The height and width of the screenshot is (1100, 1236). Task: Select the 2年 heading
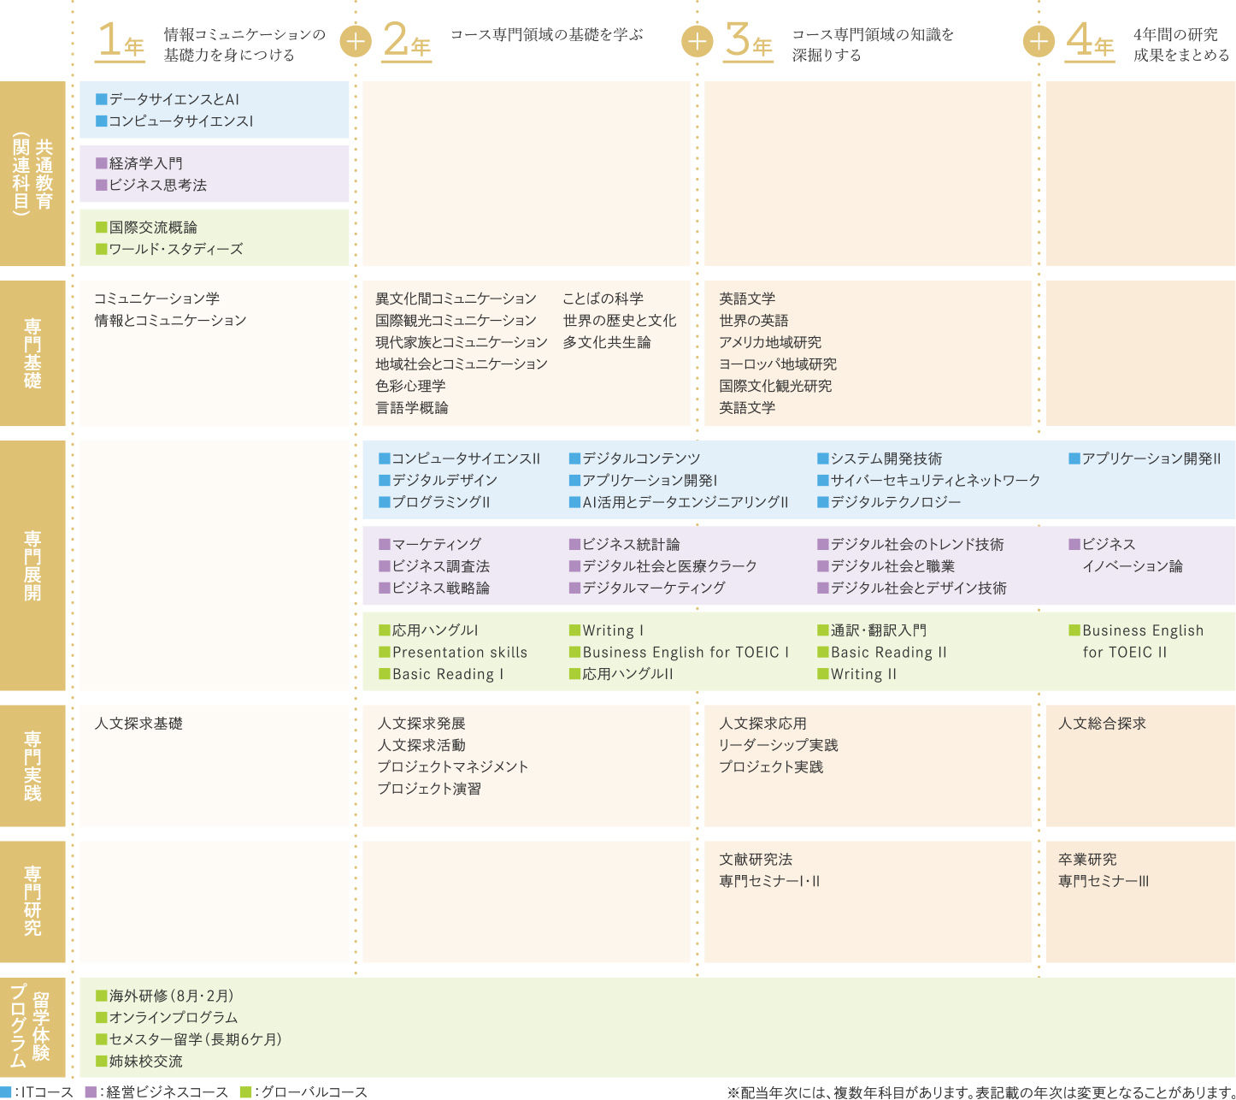pos(407,41)
